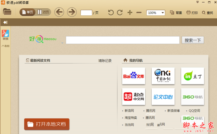Clear the reading history (清除记录)

105,61
